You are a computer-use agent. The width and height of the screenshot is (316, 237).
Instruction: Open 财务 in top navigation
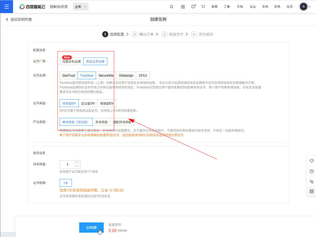[x=277, y=7]
